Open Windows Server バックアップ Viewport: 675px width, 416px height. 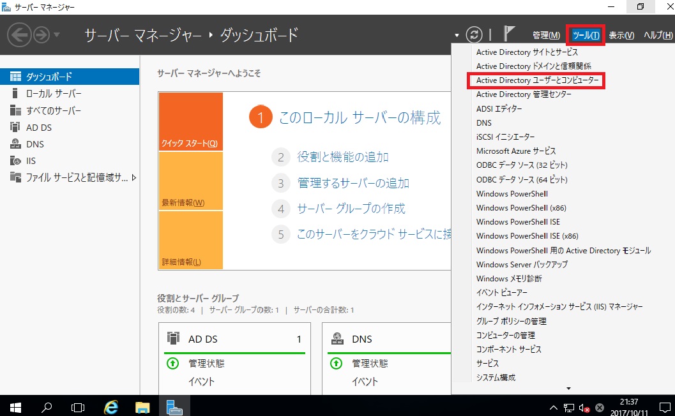[x=522, y=265]
